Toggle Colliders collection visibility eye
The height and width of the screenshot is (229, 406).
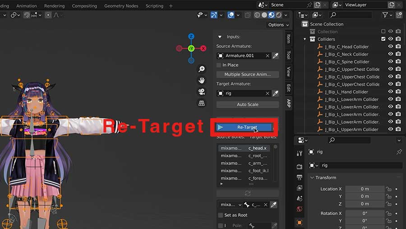(391, 39)
